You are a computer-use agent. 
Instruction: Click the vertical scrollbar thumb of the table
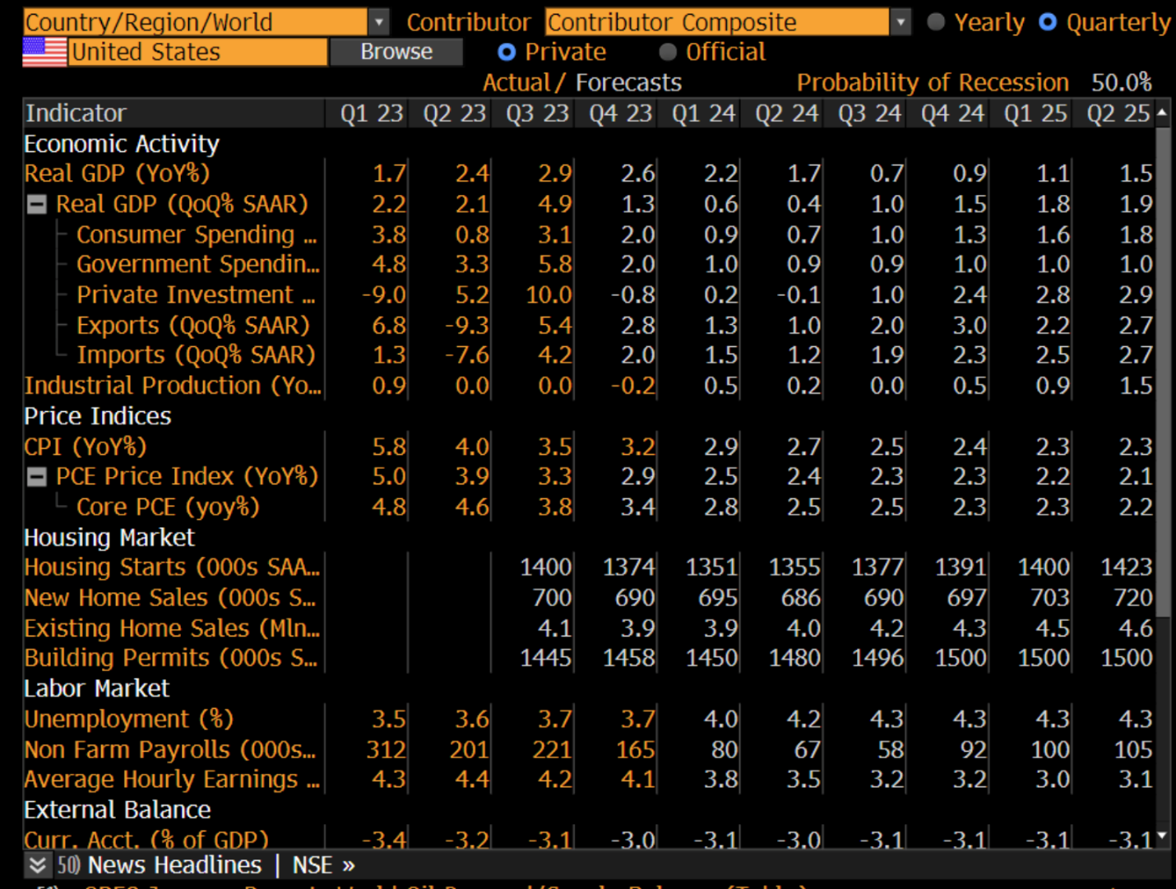(1162, 370)
